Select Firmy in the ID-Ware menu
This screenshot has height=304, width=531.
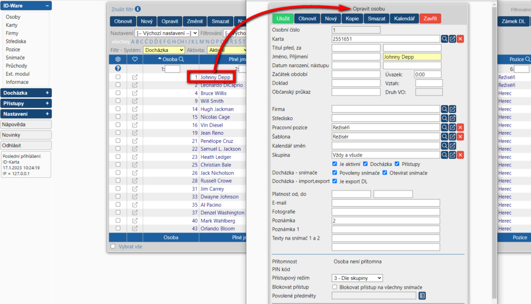(x=11, y=33)
